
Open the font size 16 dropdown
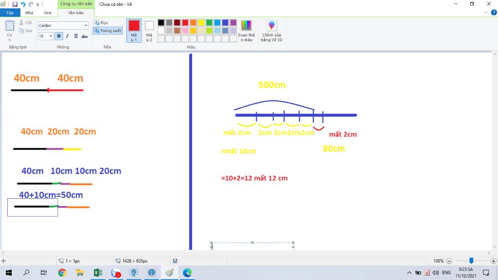pos(51,36)
